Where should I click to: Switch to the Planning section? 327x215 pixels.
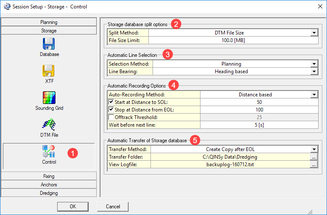pyautogui.click(x=49, y=22)
